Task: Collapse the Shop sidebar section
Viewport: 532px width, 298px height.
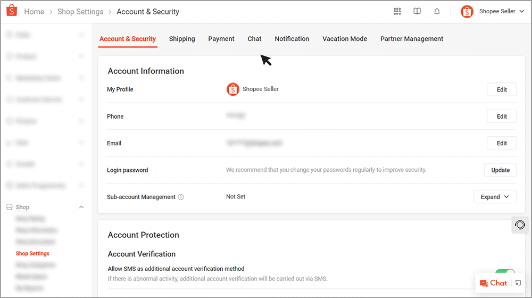Action: 81,207
